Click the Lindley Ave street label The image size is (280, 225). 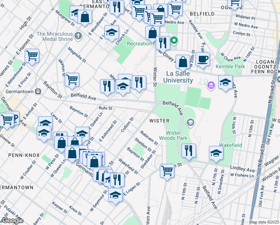coord(242,169)
